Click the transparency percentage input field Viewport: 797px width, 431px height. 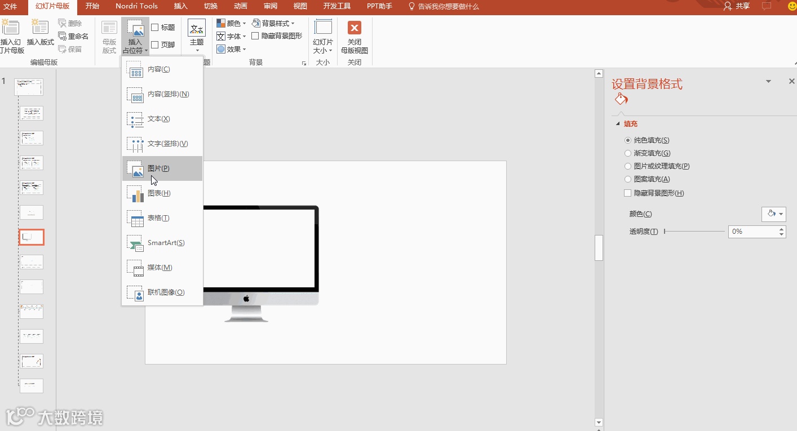click(x=753, y=232)
